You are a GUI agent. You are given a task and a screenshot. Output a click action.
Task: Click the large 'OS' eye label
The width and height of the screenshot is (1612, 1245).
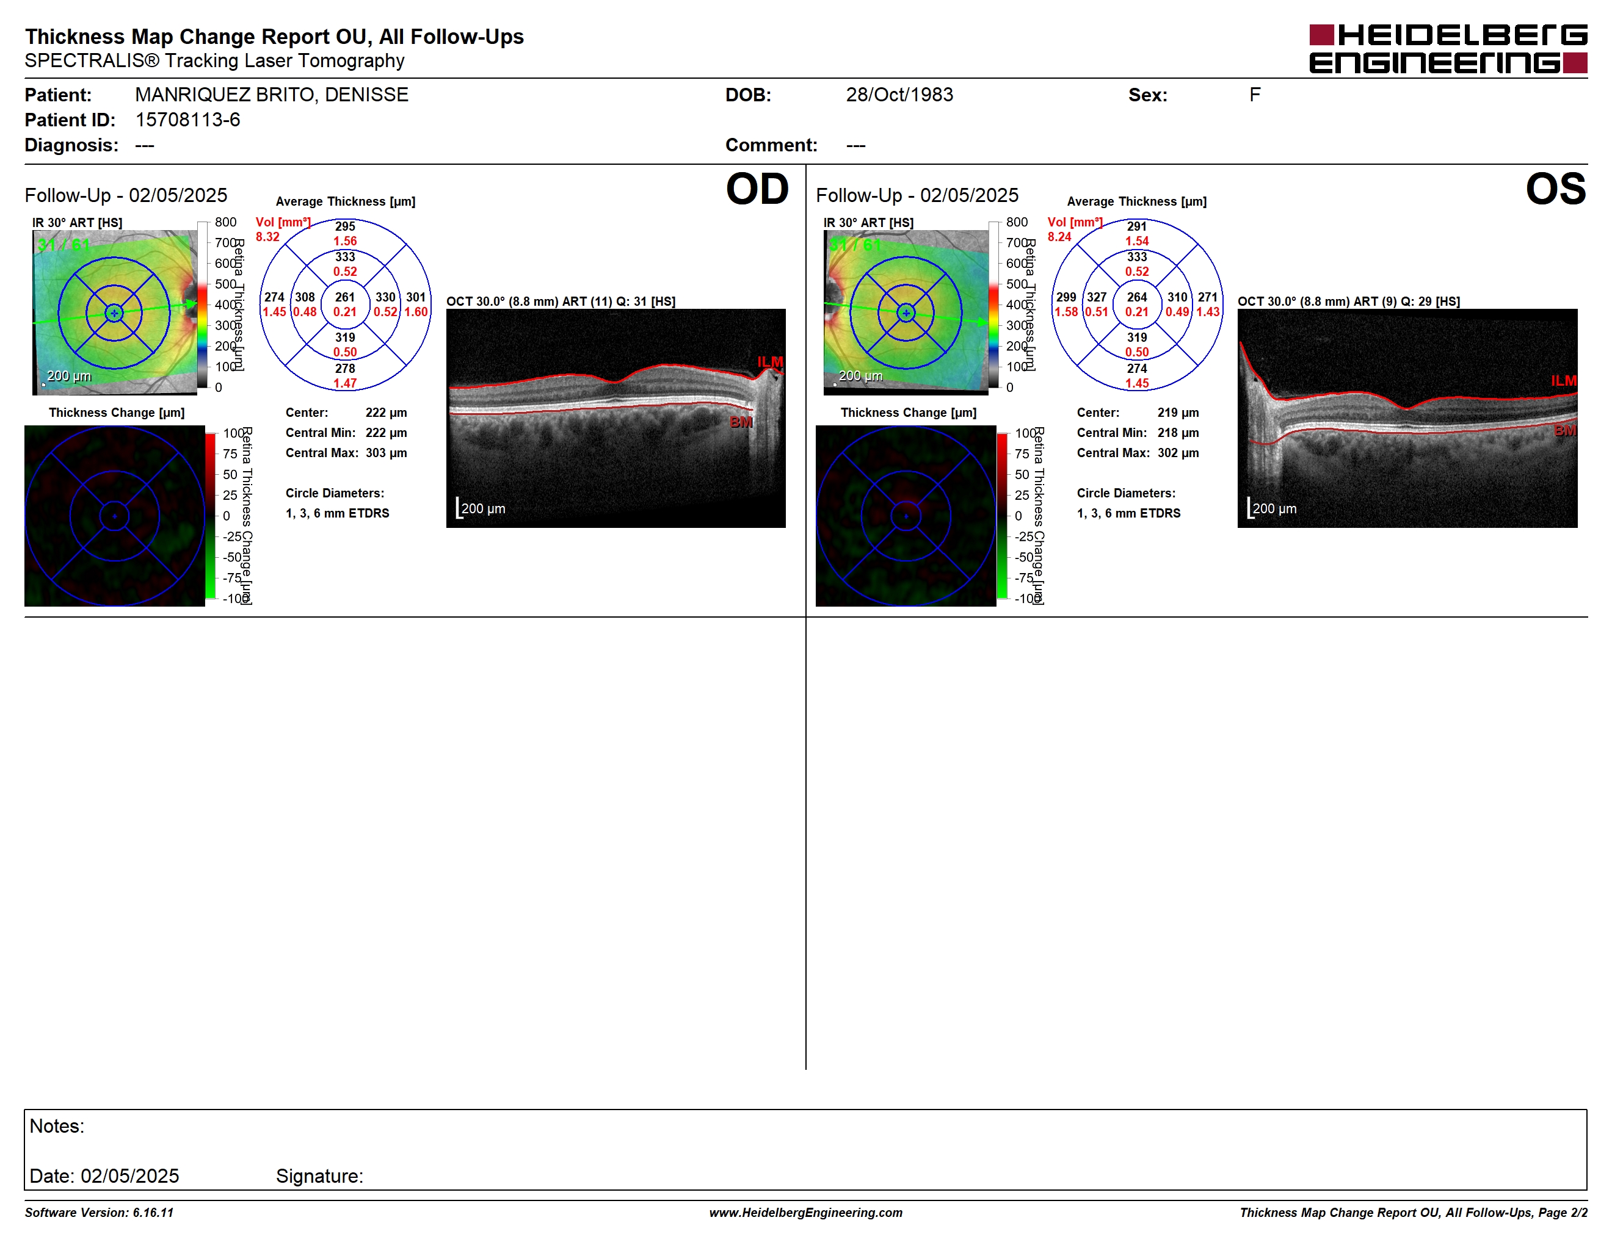click(1556, 189)
